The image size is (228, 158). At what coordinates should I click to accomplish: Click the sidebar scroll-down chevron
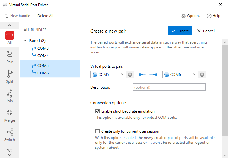(10, 155)
